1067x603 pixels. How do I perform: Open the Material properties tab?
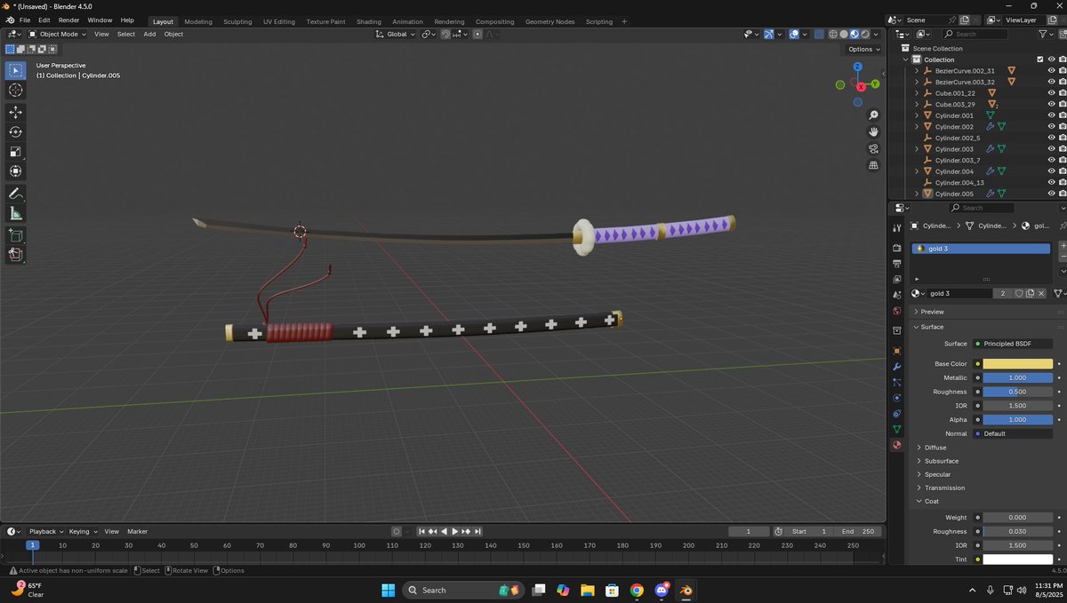[x=896, y=445]
